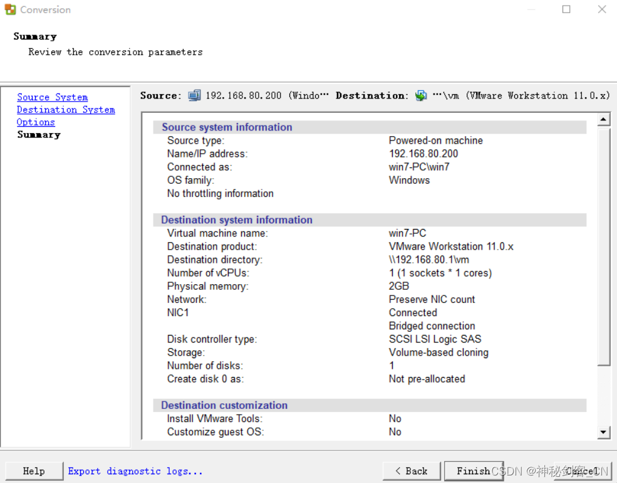Click the vCPUs value 1 sockets 1 cores
The image size is (617, 483).
pos(440,273)
